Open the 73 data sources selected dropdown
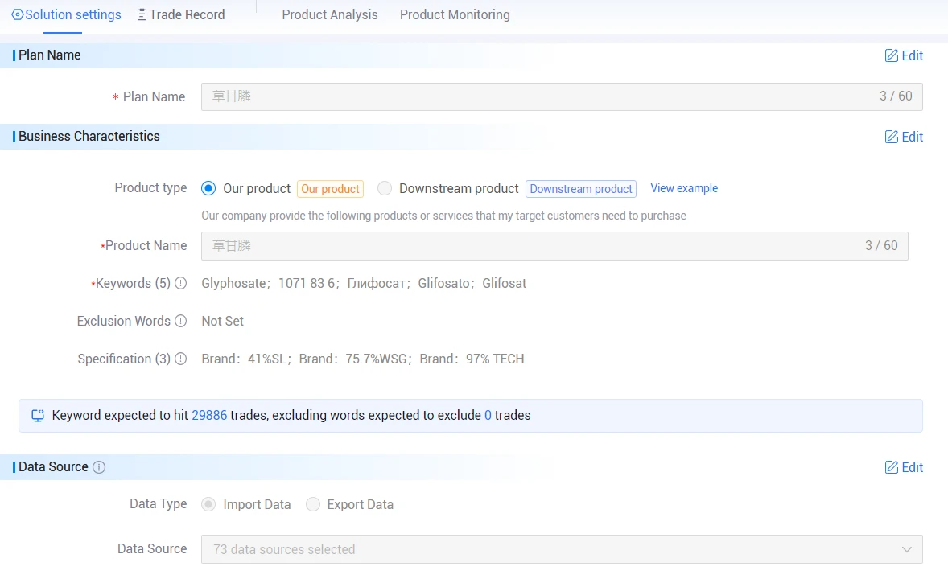Viewport: 948px width, 579px height. tap(562, 549)
